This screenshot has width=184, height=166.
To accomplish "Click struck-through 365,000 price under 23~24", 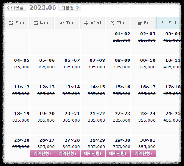I will 147,120.
